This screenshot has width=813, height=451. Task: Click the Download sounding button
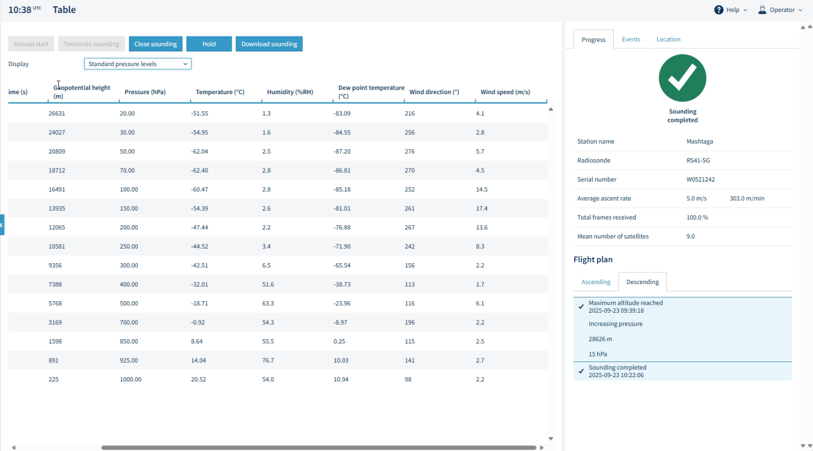point(269,44)
